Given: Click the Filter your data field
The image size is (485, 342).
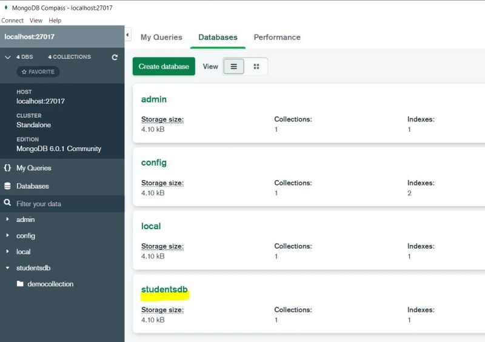Looking at the screenshot, I should [62, 204].
